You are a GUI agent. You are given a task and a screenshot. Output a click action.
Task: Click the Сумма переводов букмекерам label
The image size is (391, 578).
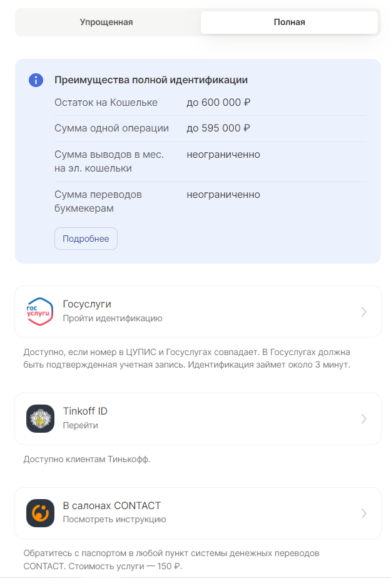coord(98,201)
